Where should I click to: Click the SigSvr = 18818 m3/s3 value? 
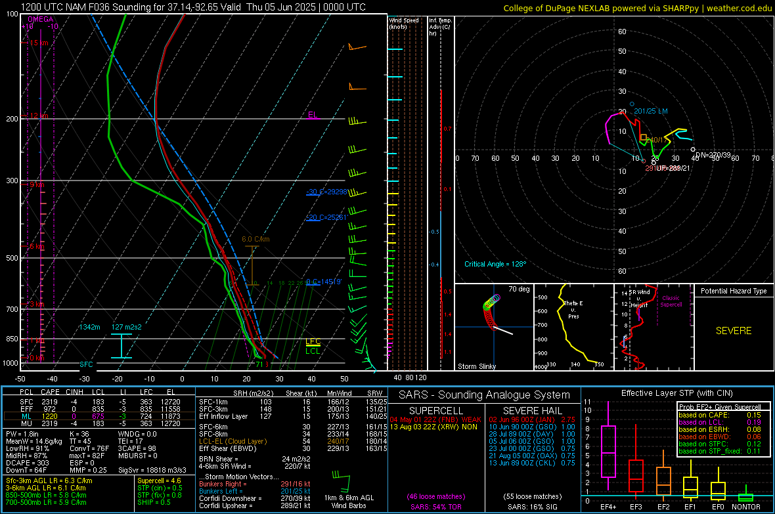(152, 470)
